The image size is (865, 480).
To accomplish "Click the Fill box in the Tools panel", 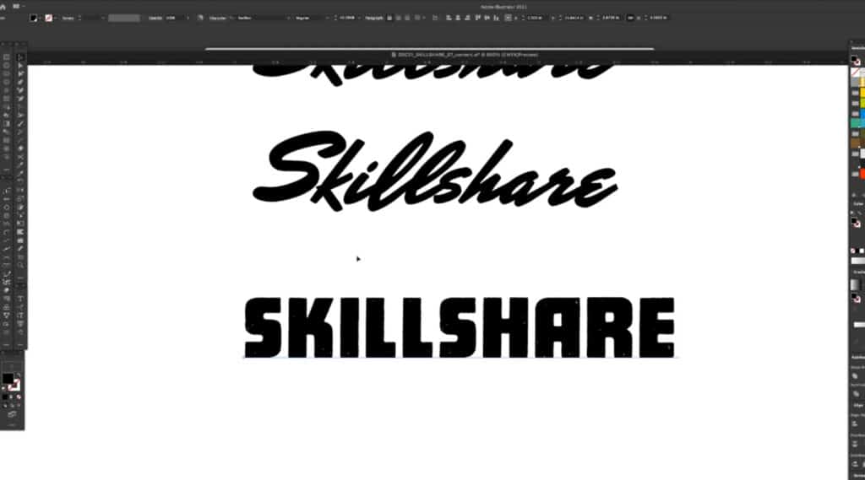I will (7, 379).
